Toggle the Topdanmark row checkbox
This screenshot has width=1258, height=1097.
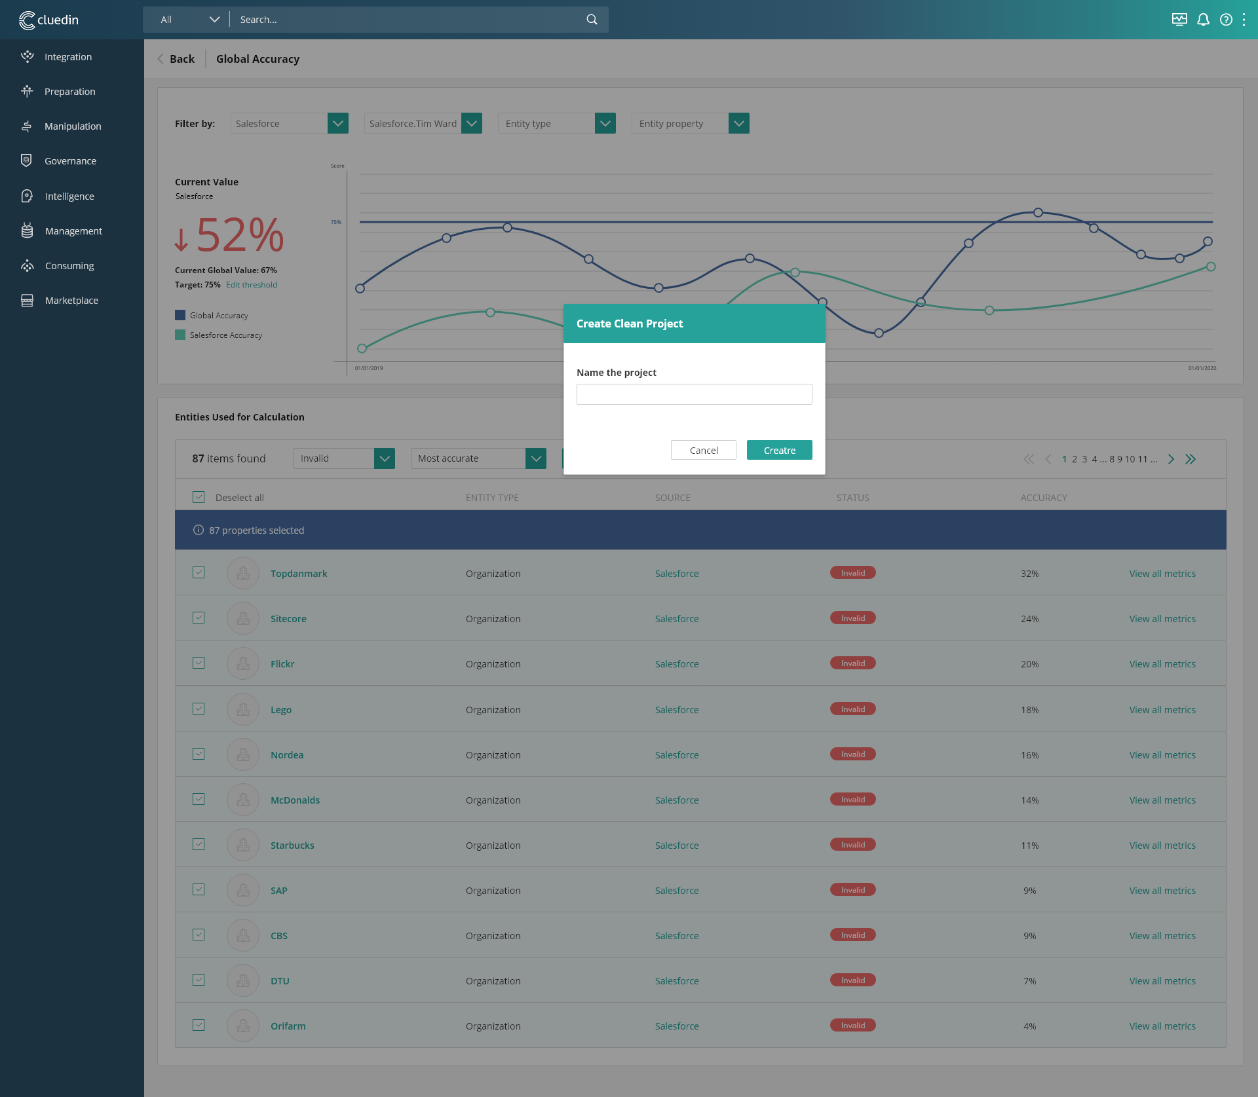click(199, 572)
